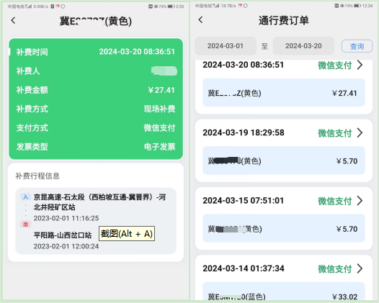Open start date field 2024-03-01
The image size is (379, 303).
[226, 46]
